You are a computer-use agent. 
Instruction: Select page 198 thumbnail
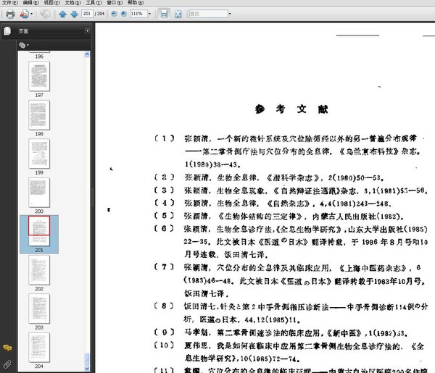coord(39,115)
